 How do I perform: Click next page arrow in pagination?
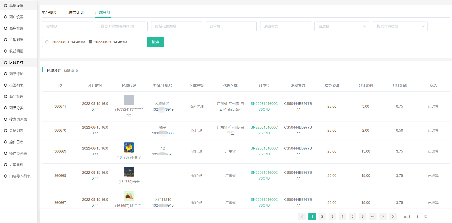pos(393,217)
